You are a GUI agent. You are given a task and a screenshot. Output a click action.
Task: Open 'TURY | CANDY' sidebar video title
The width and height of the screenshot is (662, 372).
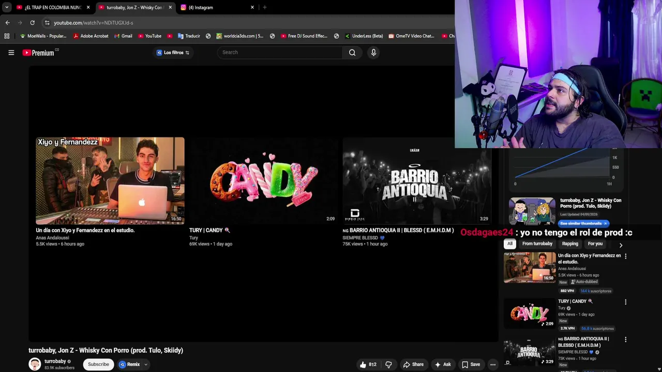pyautogui.click(x=575, y=301)
